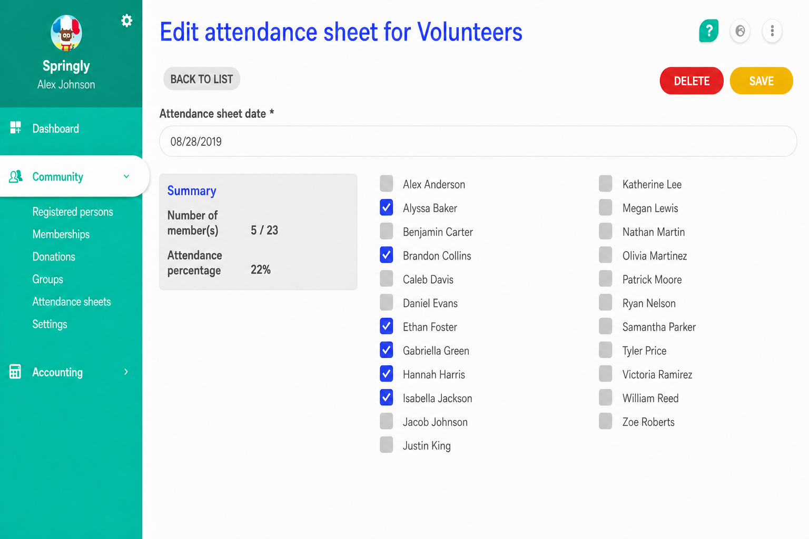Viewport: 809px width, 539px height.
Task: Go to Registered persons page
Action: coord(73,212)
